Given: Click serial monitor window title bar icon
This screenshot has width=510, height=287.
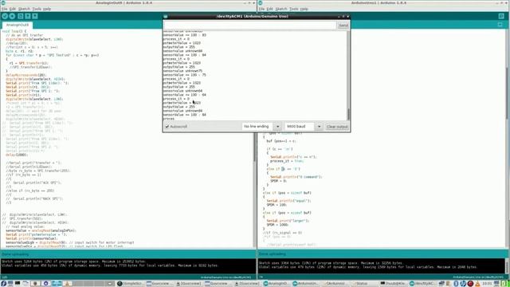Looking at the screenshot, I should coord(166,16).
